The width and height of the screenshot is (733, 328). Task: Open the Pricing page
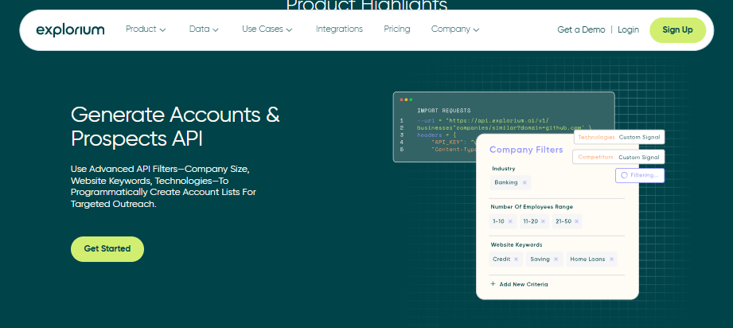point(397,29)
